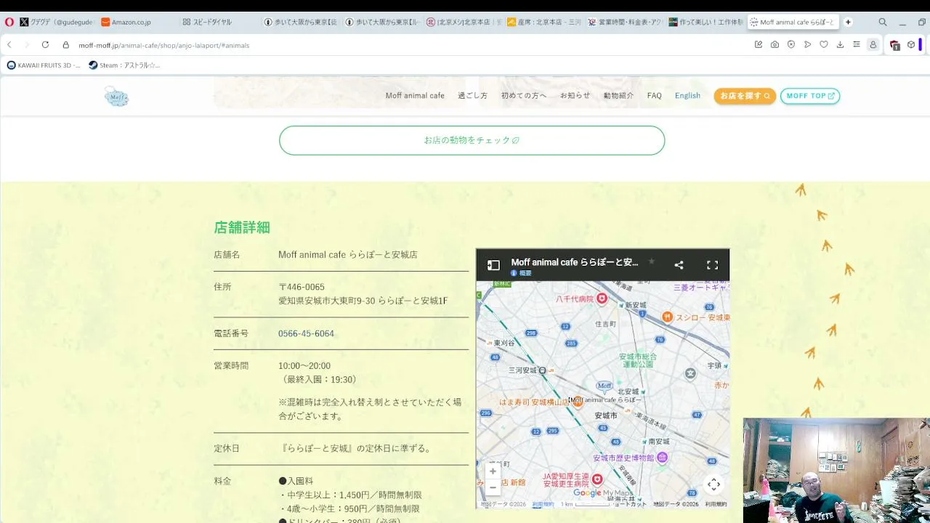930x523 pixels.
Task: Go back using the browser back arrow
Action: 9,45
